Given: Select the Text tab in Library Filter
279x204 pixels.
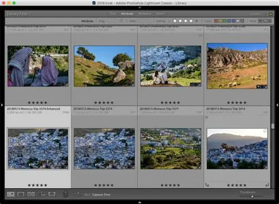Looking at the screenshot, I should tap(113, 14).
